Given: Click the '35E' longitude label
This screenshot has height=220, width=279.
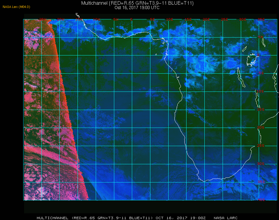Looking at the screenshot, I should pyautogui.click(x=261, y=19).
